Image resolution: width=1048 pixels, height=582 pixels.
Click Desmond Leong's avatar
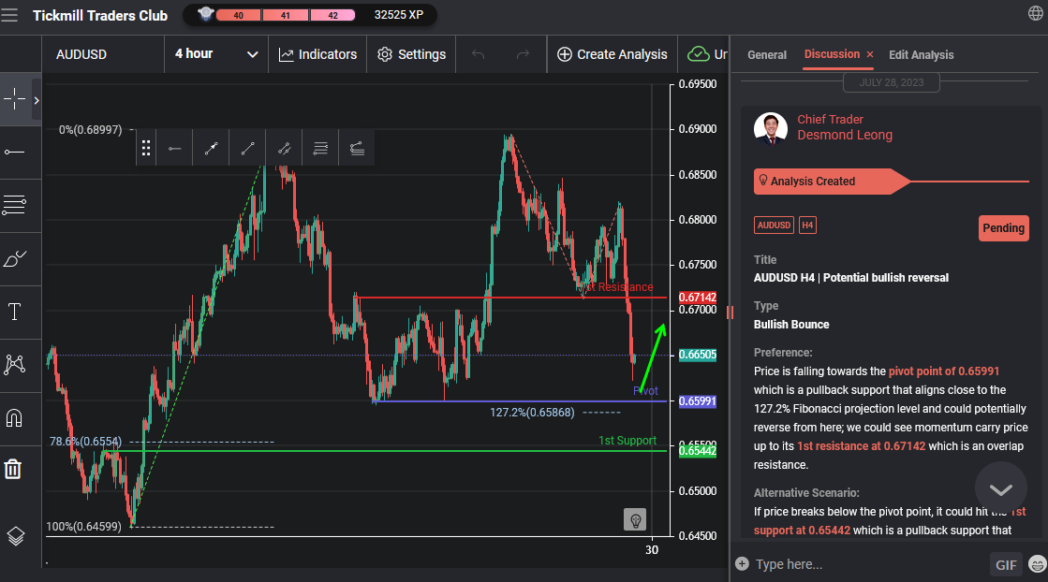[771, 128]
